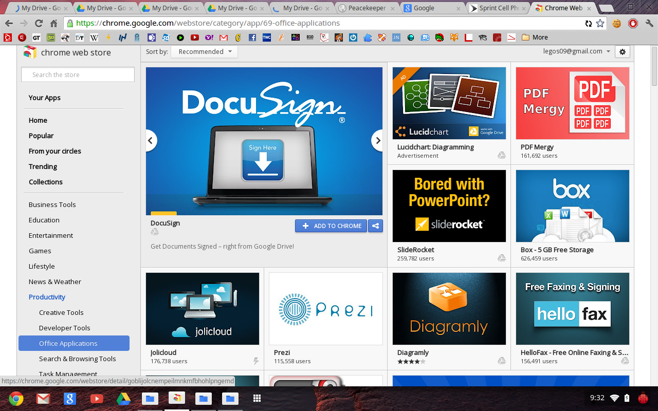Open the GT bookmark icon
Viewport: 658px width, 411px height.
click(x=36, y=38)
